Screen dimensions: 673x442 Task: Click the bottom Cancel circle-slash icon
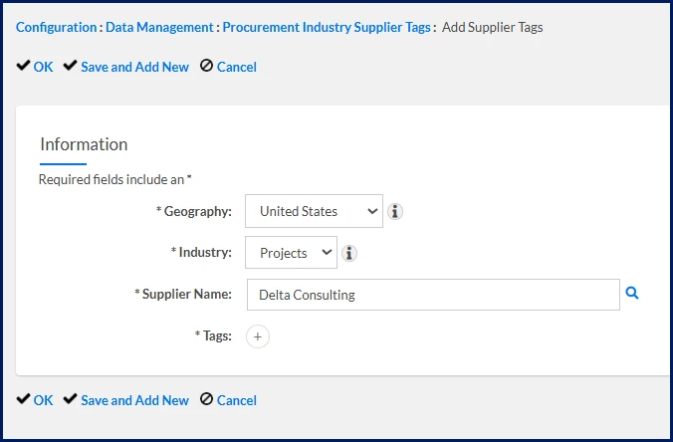(206, 400)
